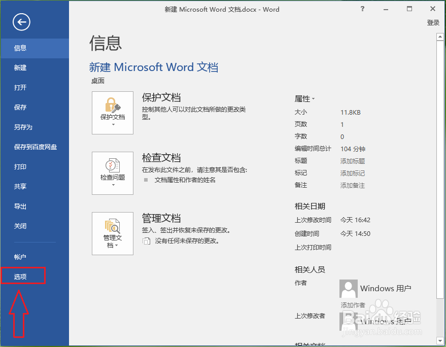Click the scrollbar up arrow
The height and width of the screenshot is (347, 446).
pyautogui.click(x=440, y=37)
